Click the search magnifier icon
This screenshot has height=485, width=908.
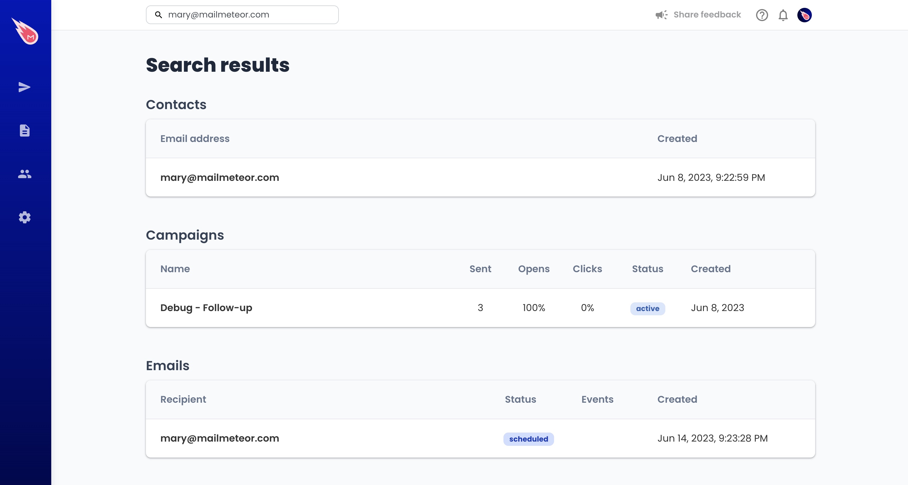pos(159,15)
